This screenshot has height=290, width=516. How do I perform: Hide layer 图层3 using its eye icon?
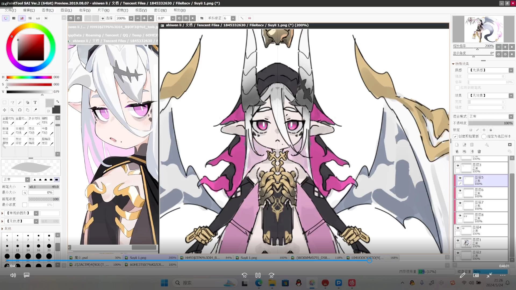pos(458,165)
